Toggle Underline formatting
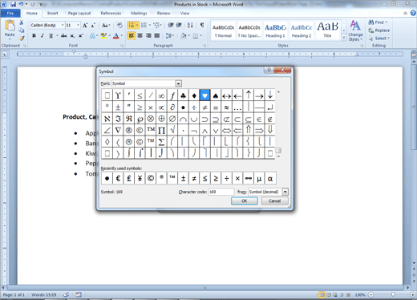The height and width of the screenshot is (300, 417). click(51, 35)
